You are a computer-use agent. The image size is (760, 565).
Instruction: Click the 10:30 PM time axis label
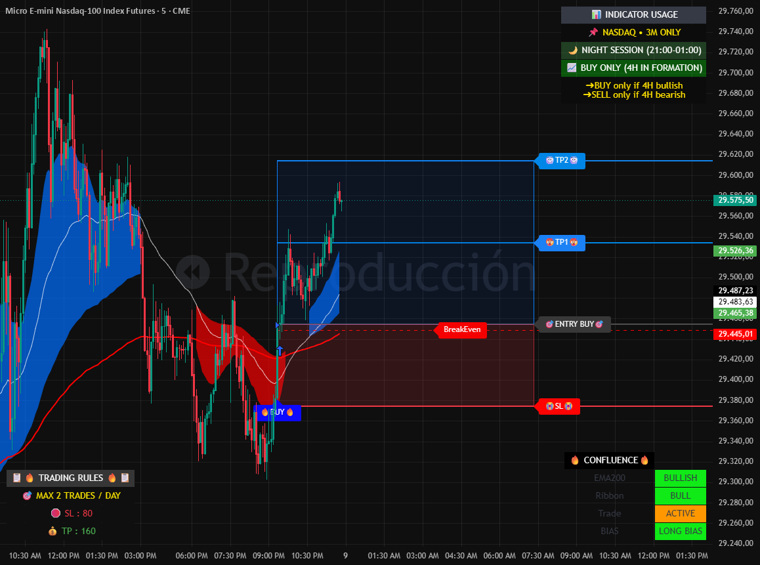tap(307, 555)
